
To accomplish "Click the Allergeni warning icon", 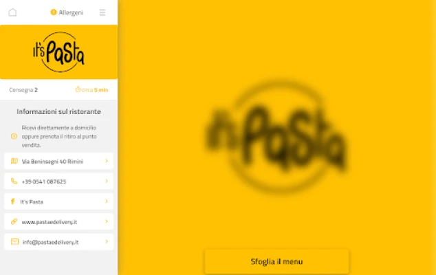I will coord(54,12).
